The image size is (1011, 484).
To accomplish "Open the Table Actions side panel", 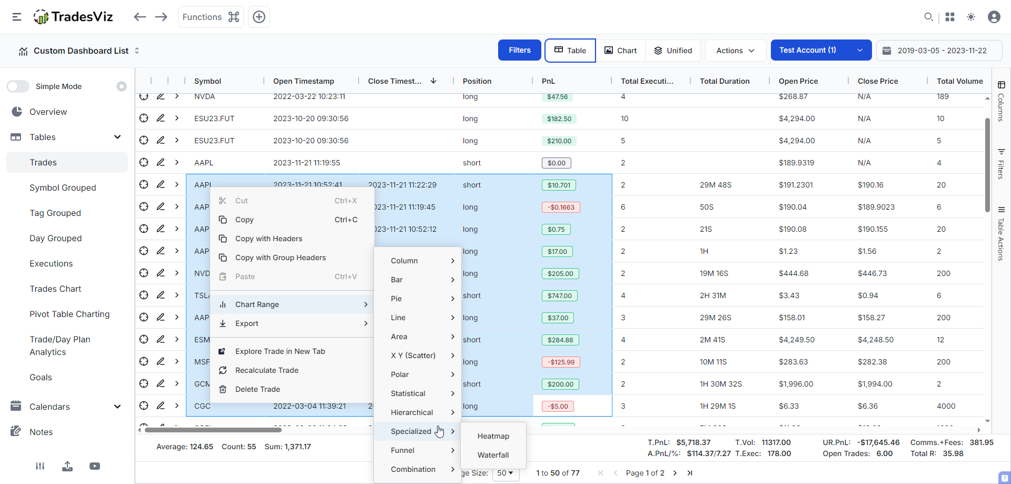I will click(x=1001, y=233).
